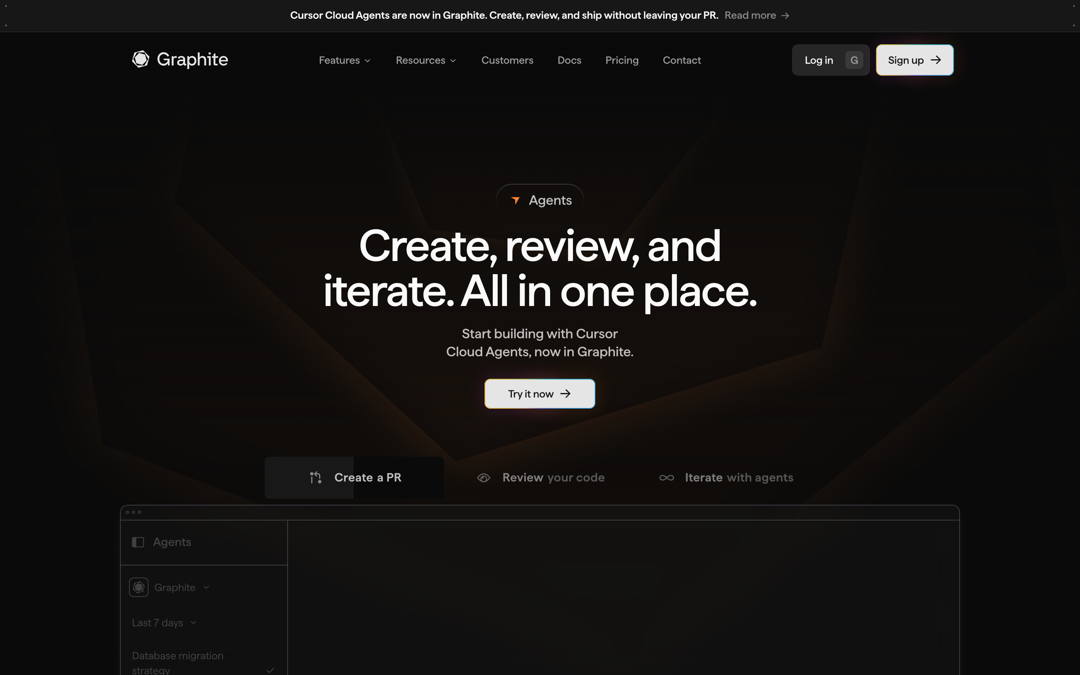Image resolution: width=1080 pixels, height=675 pixels.
Task: Switch to Iterate with agents tab
Action: pos(726,478)
